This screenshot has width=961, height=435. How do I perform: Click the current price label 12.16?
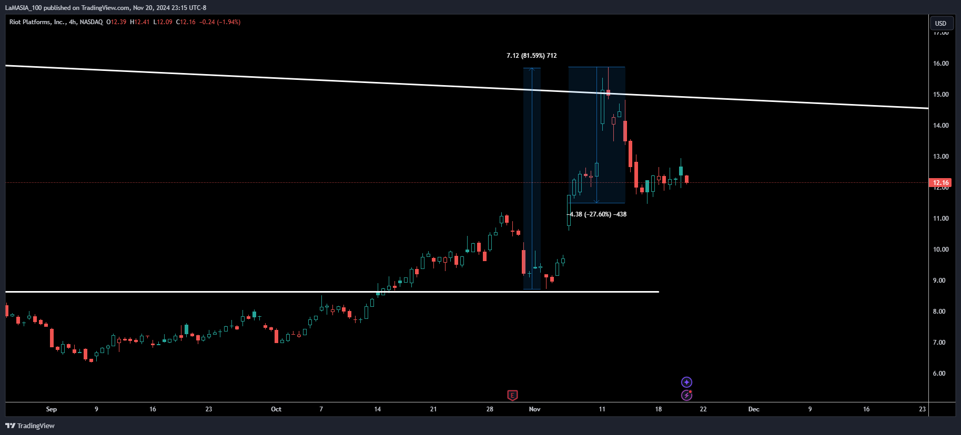coord(940,183)
